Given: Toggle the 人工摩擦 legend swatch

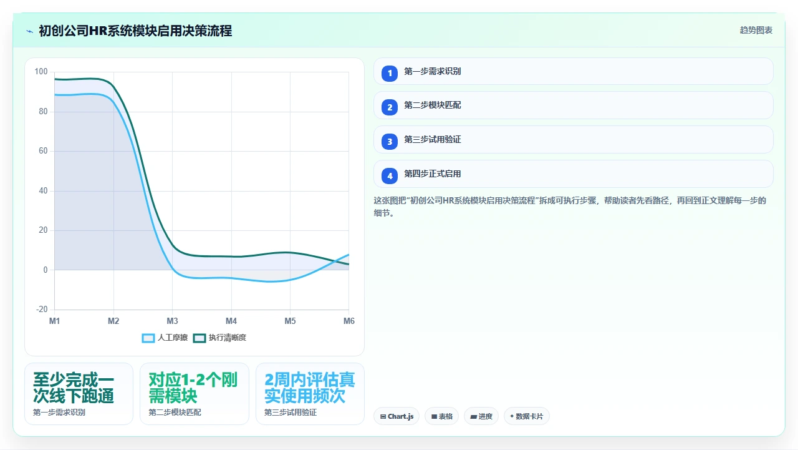Looking at the screenshot, I should point(148,338).
